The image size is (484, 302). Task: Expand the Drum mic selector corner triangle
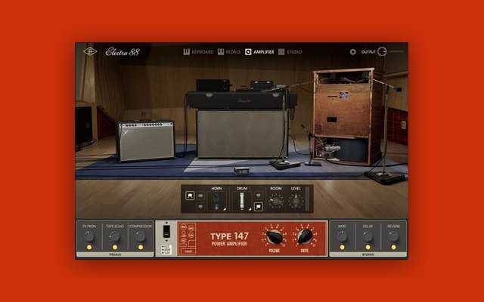pos(250,209)
